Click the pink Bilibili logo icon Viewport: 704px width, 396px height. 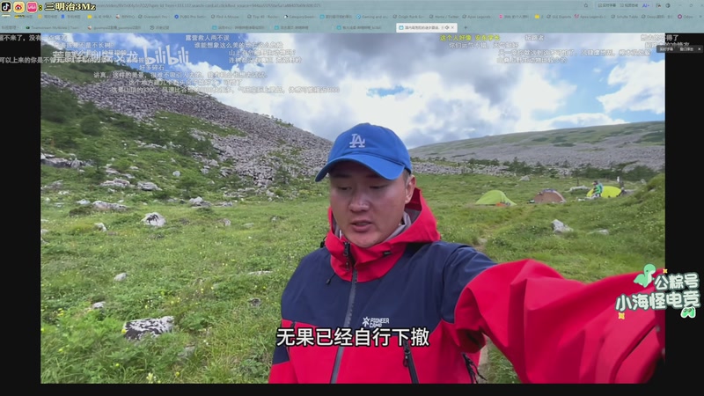coord(32,7)
